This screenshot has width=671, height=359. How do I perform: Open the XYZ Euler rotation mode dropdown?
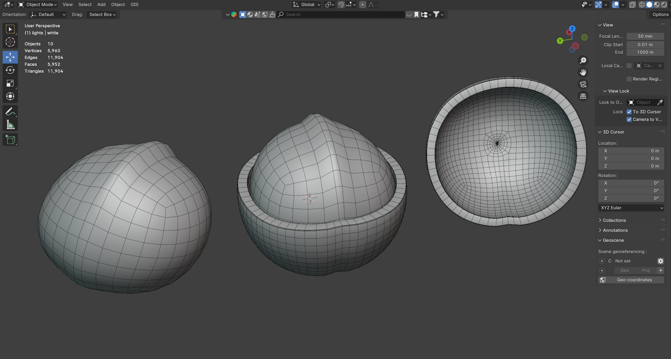[x=631, y=208]
